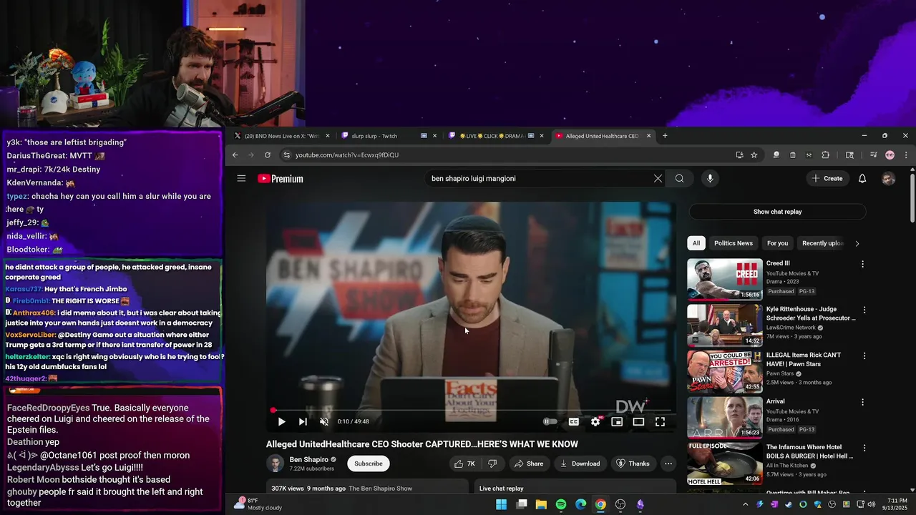This screenshot has width=916, height=515.
Task: Open File Explorer from taskbar
Action: (541, 504)
